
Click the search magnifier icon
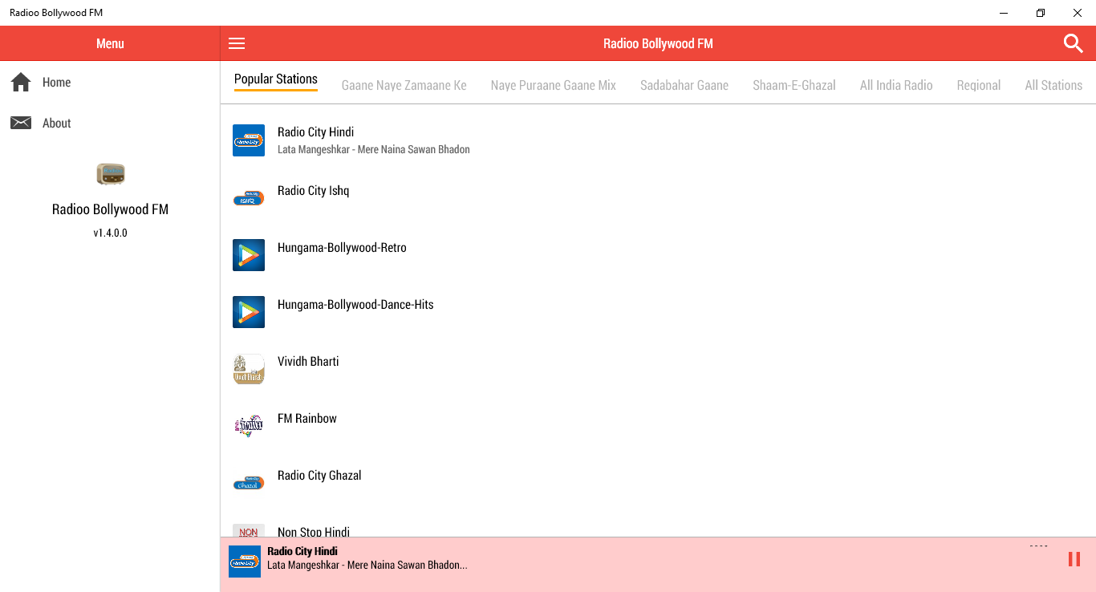pyautogui.click(x=1073, y=43)
